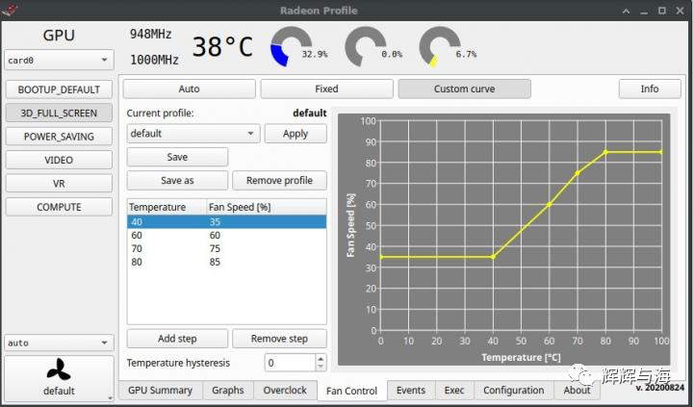Open the Graphs tab
The height and width of the screenshot is (407, 693).
point(227,391)
